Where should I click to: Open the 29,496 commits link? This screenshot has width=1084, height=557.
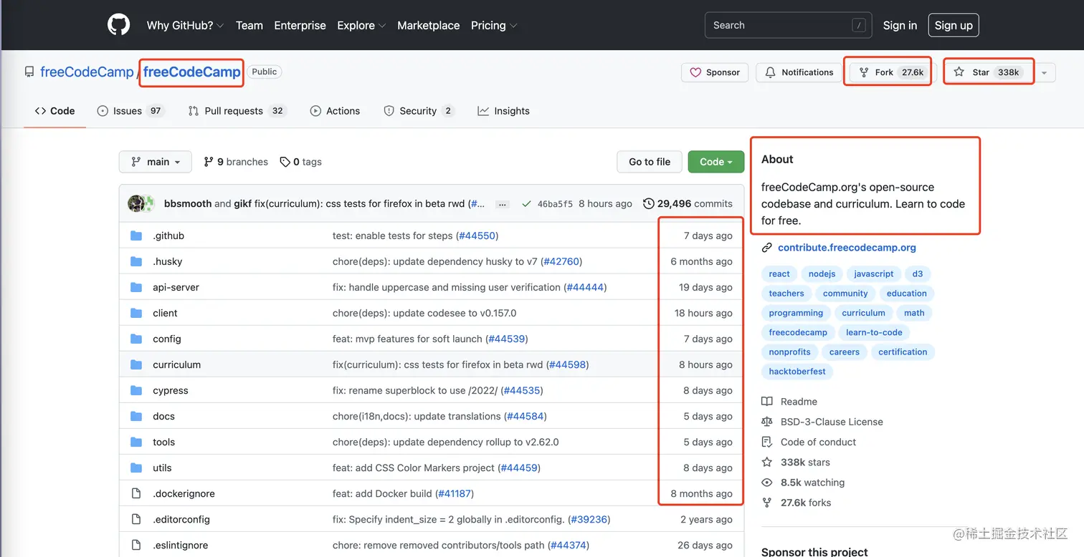(x=688, y=203)
